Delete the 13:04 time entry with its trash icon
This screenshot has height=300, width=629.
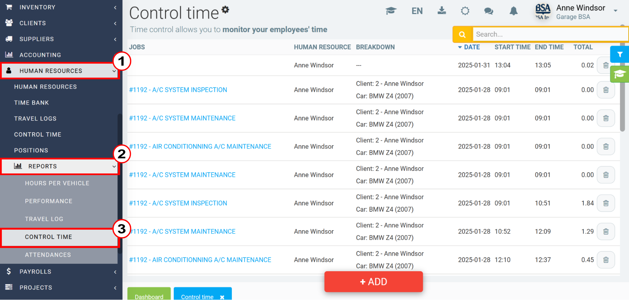[x=606, y=65]
